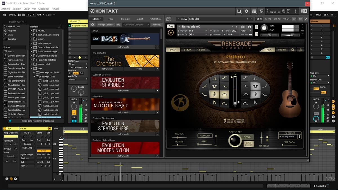Screen dimensions: 338x190
Task: Open Kontakt workspace layout panel icon
Action: click(254, 11)
